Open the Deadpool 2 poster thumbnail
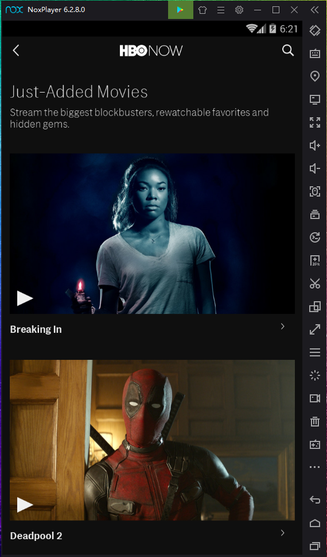The image size is (327, 557). pos(152,440)
